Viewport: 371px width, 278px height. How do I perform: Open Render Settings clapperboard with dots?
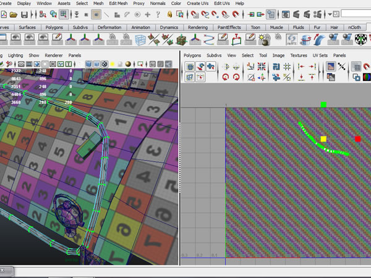coord(318,14)
